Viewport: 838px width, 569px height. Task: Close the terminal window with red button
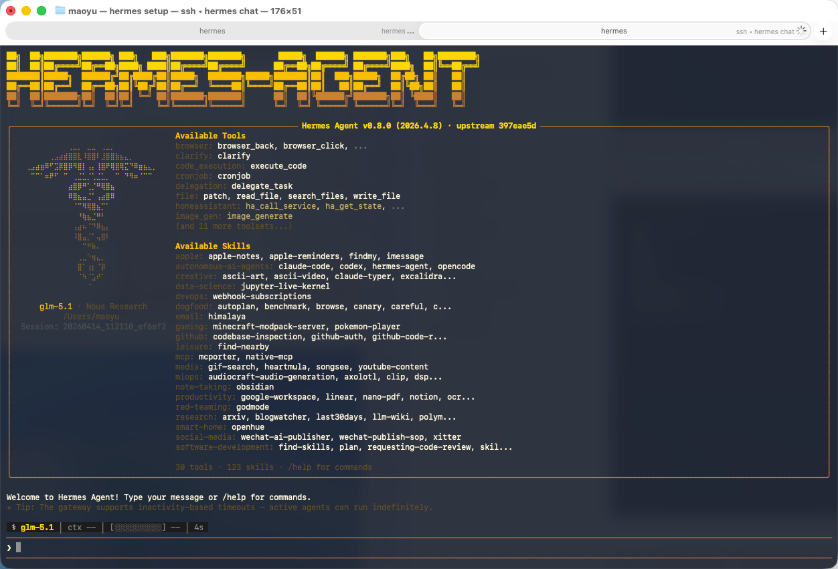click(11, 11)
